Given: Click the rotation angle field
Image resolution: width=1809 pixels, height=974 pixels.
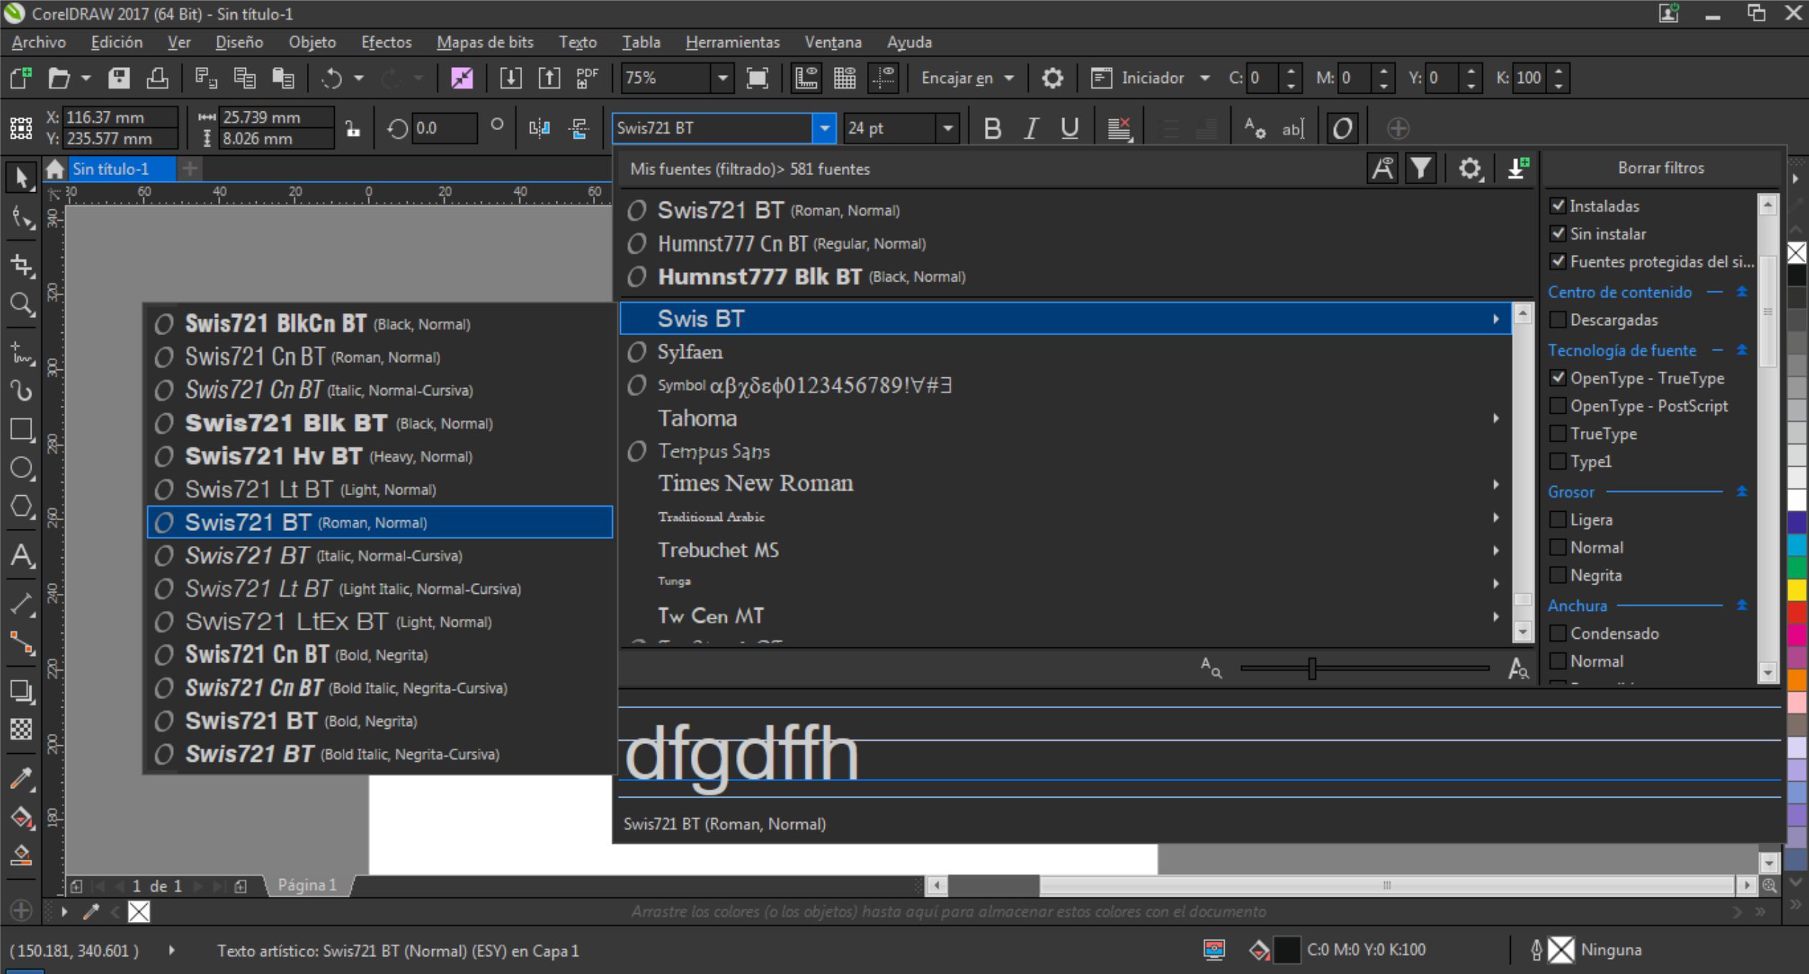Looking at the screenshot, I should click(x=443, y=129).
